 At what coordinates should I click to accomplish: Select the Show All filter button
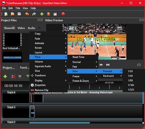(x=9, y=28)
